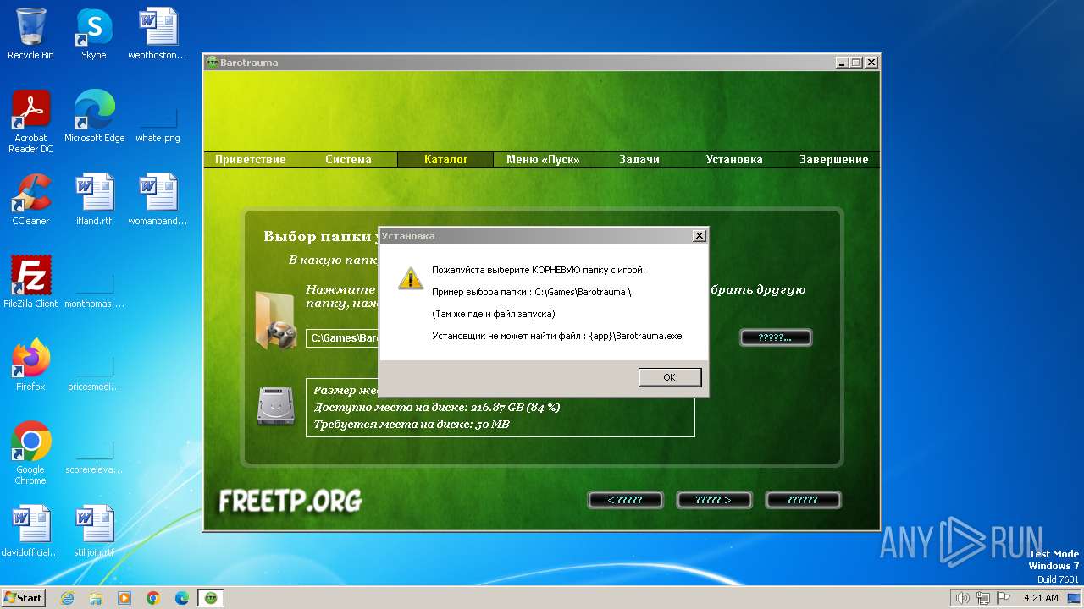Go to the Меню «Пуск» step tab

[x=541, y=160]
